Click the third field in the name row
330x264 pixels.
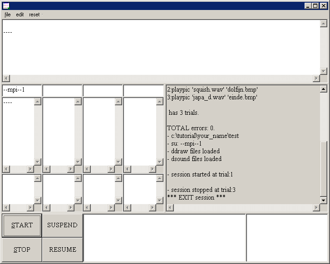click(103, 91)
